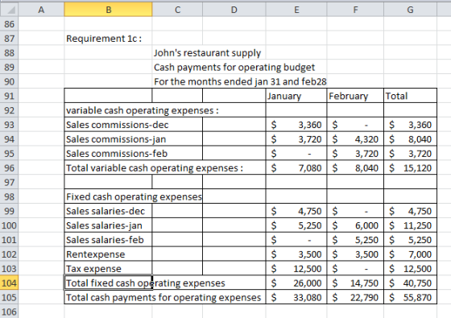Click the 'Sales salaries-dec' cell
The image size is (451, 318).
[x=108, y=211]
